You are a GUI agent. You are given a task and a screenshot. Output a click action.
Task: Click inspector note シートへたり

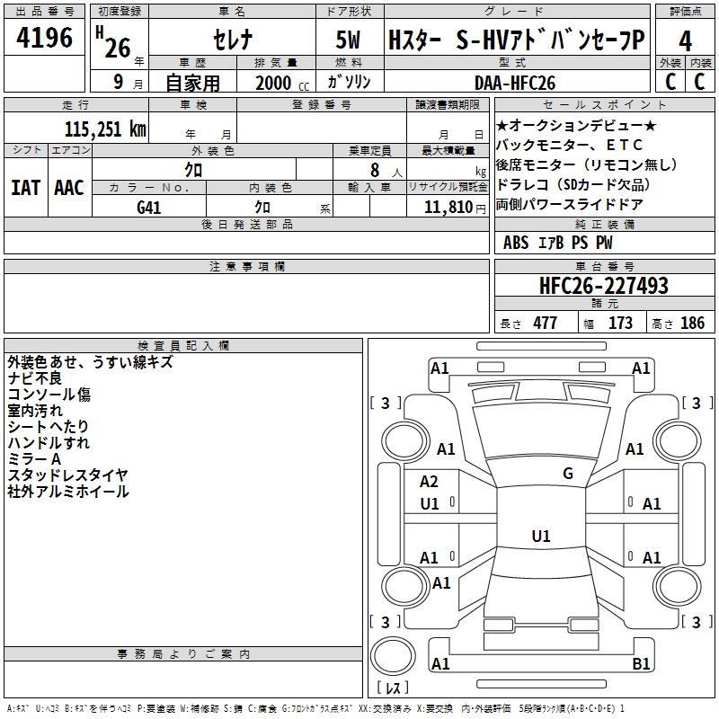click(49, 426)
